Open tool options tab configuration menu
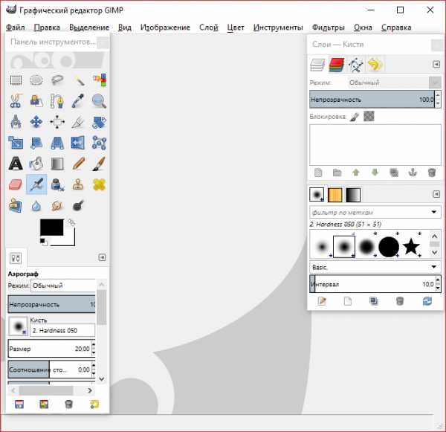Screen dimensions: 446x432 point(102,257)
